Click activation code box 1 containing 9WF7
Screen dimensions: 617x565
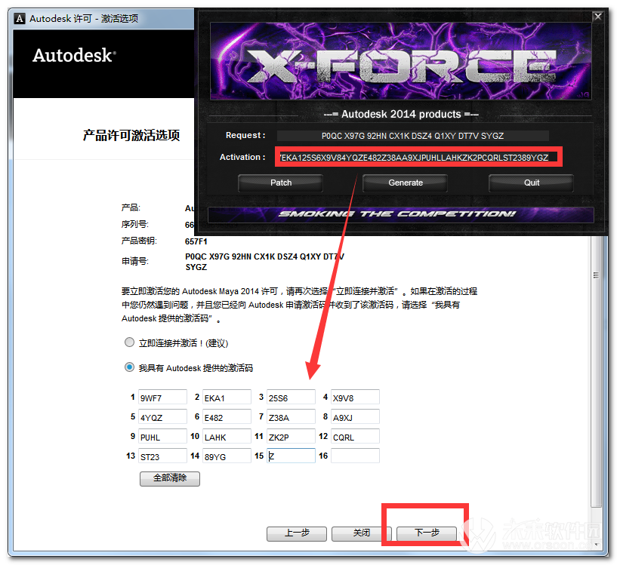[162, 397]
